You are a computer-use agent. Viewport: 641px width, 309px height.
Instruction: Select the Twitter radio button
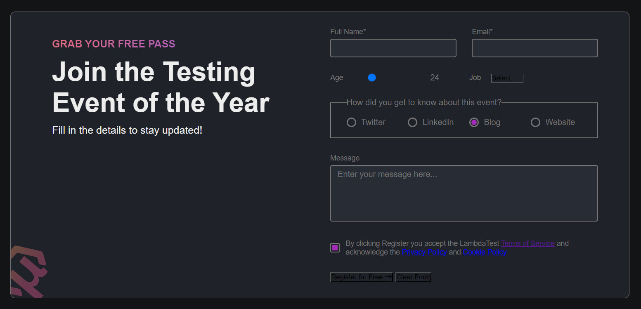[x=351, y=123]
